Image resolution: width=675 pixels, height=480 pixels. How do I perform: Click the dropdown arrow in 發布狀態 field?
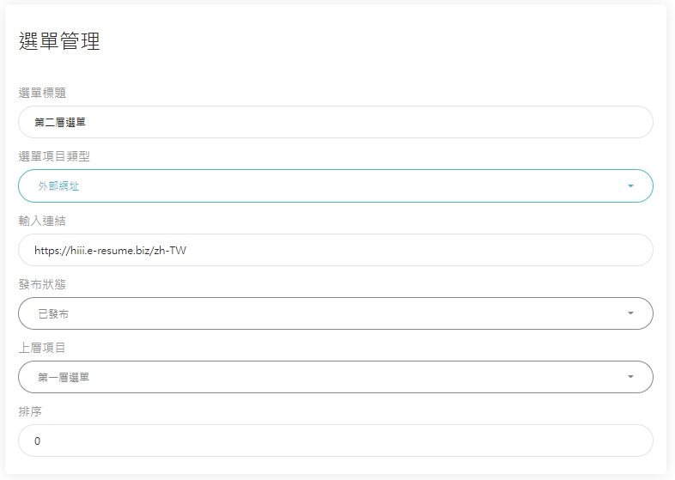click(x=630, y=313)
